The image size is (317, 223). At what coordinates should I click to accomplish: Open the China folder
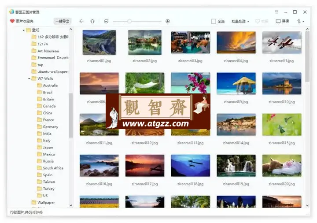[x=44, y=113]
